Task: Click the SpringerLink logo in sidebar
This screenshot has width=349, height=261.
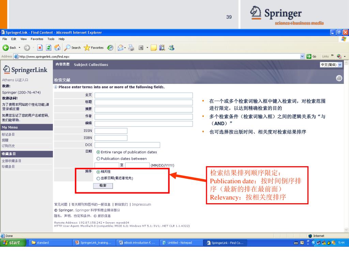Action: tap(25, 70)
